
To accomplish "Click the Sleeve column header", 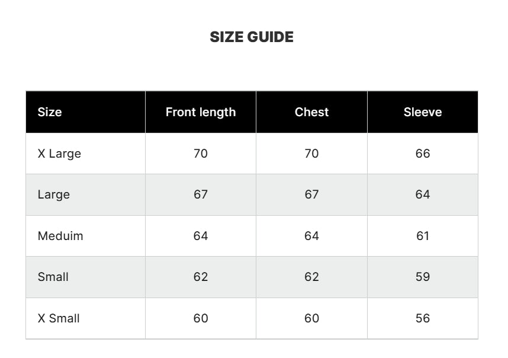I will 423,112.
